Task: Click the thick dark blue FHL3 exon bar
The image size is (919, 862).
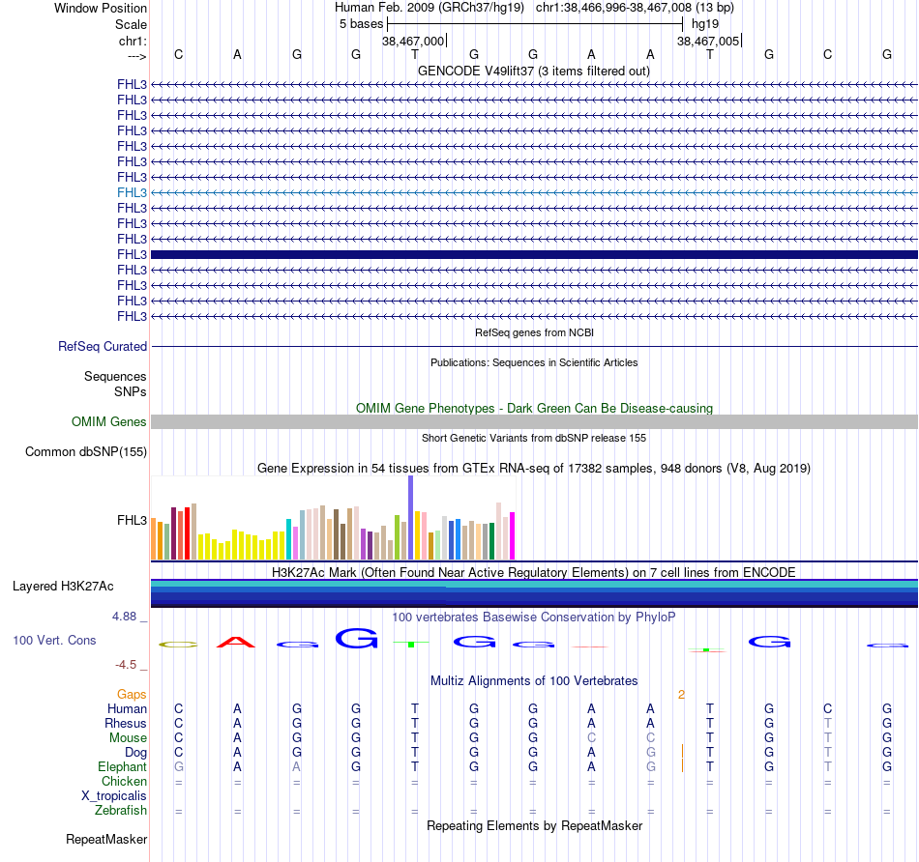Action: coord(535,255)
